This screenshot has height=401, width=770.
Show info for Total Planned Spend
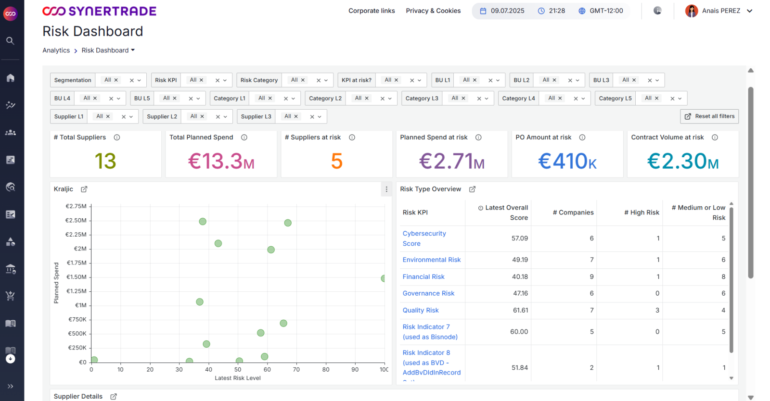244,138
